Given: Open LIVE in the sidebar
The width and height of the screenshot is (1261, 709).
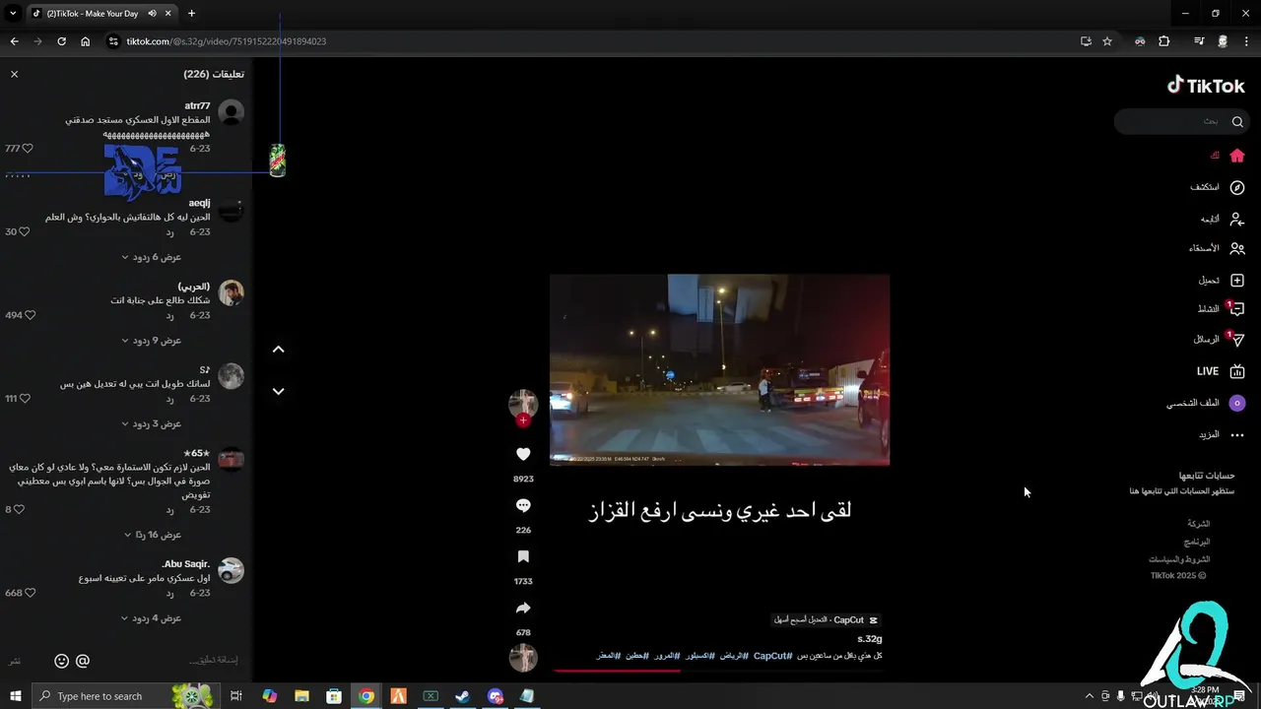Looking at the screenshot, I should point(1222,371).
